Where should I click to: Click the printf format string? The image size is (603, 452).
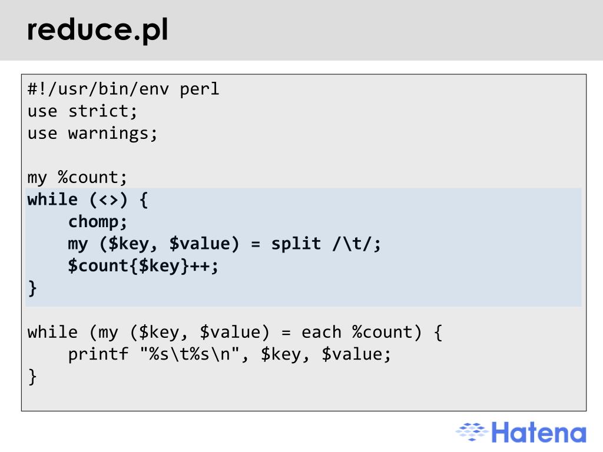190,354
